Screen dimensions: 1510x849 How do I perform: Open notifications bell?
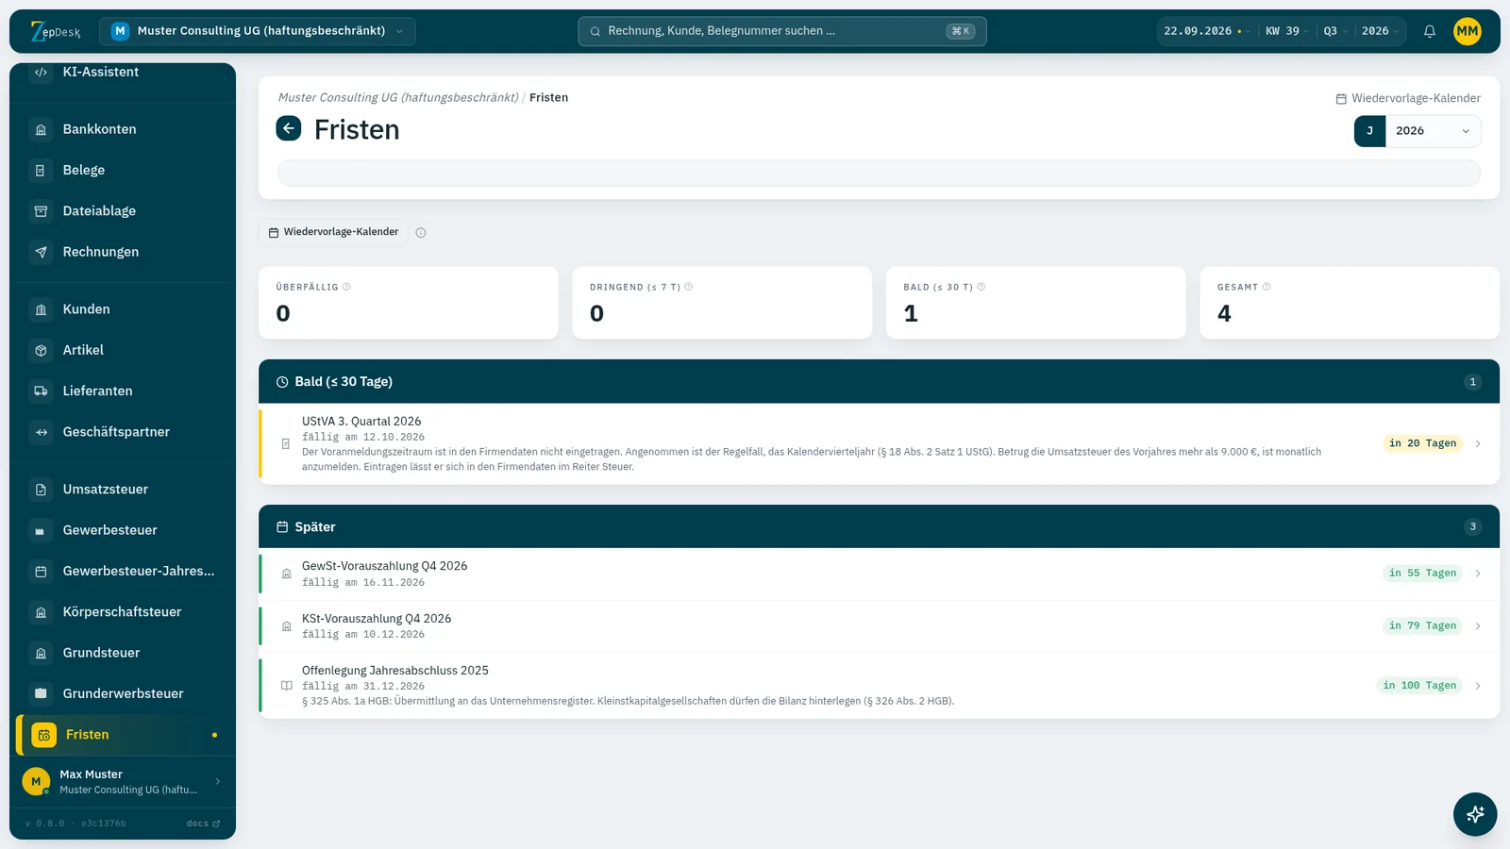point(1430,31)
